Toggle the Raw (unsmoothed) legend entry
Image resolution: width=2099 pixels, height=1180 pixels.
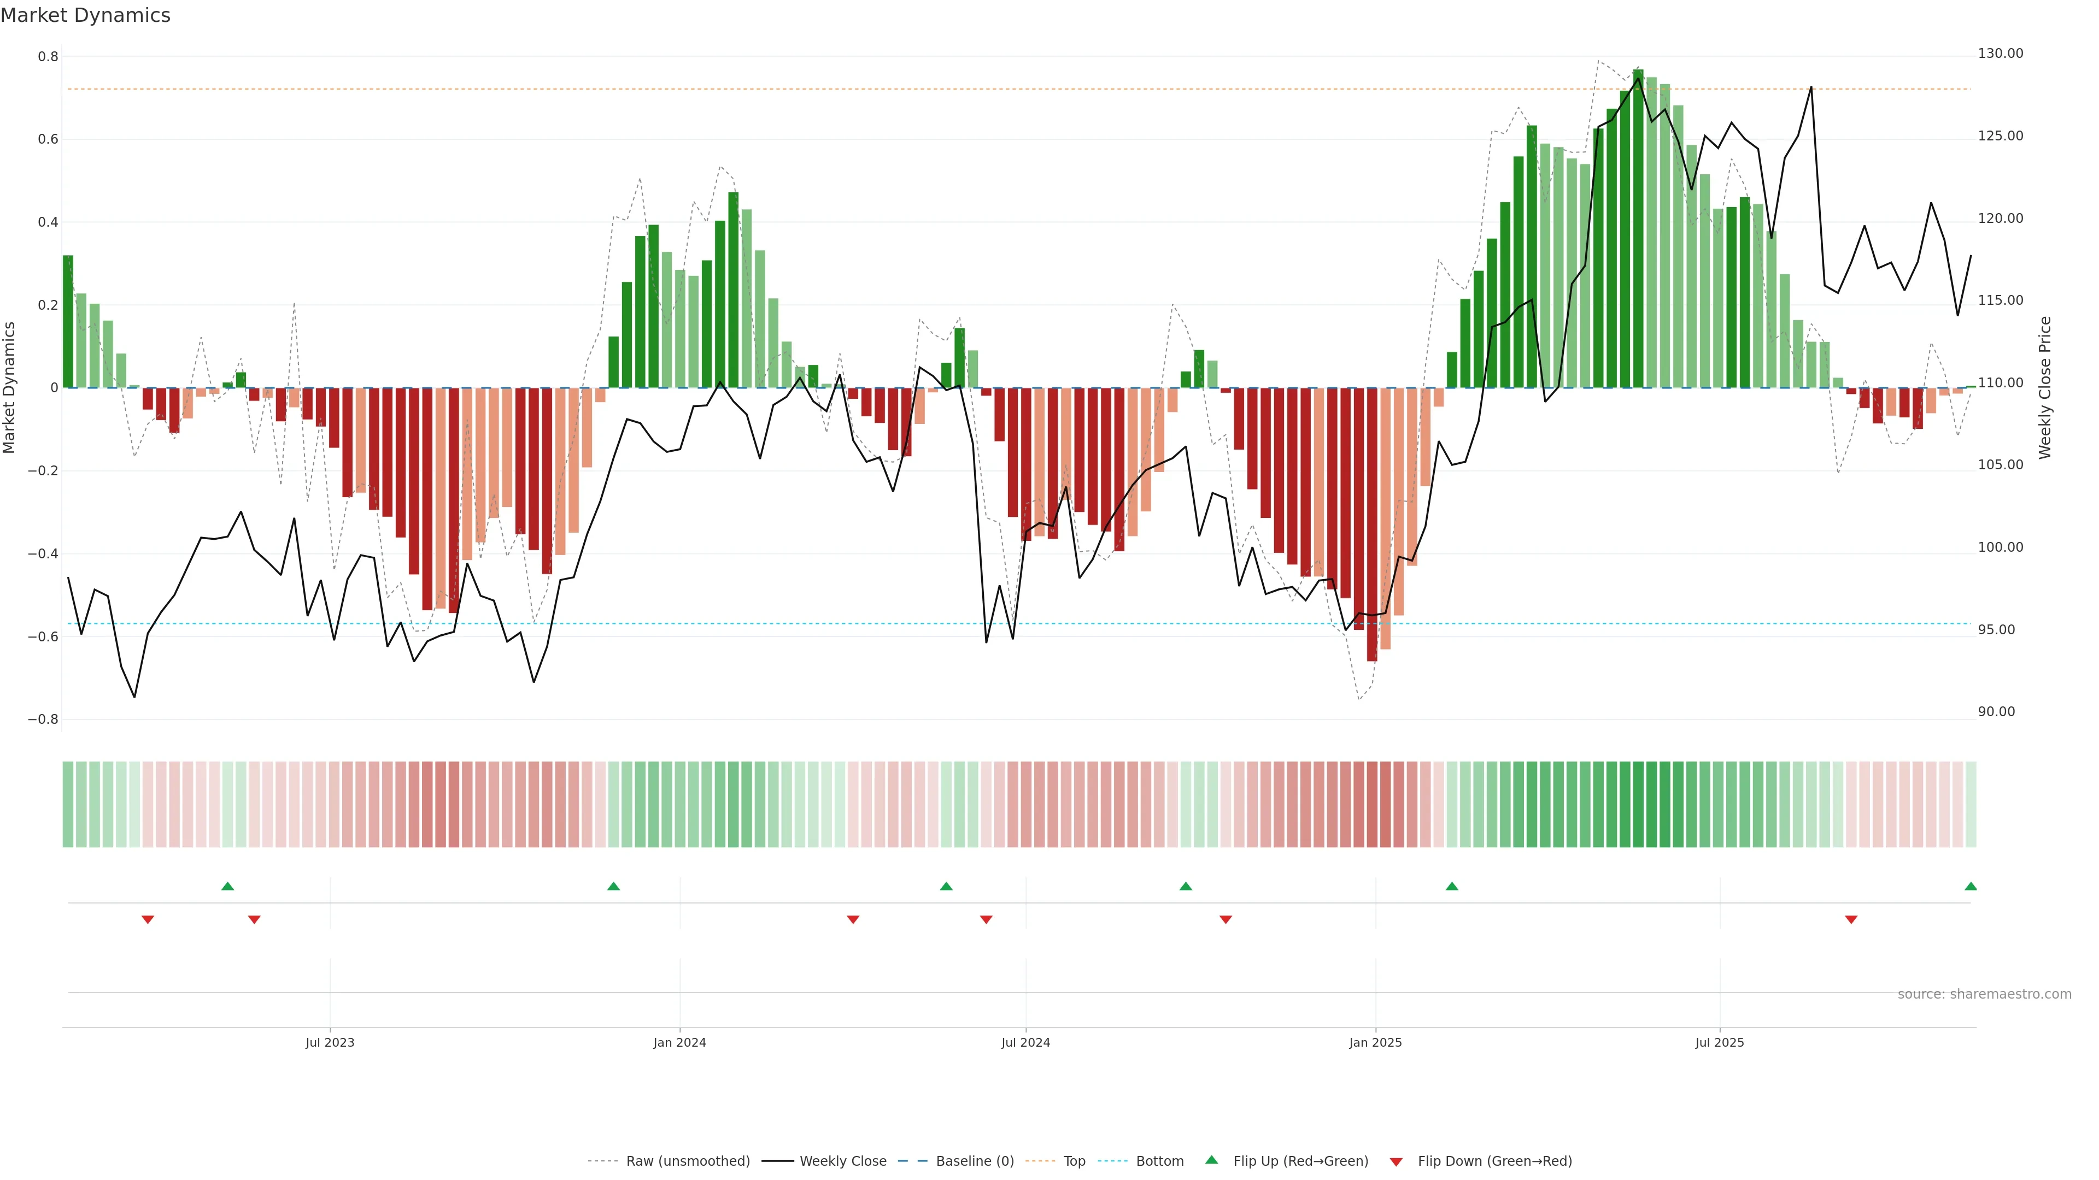click(688, 1161)
